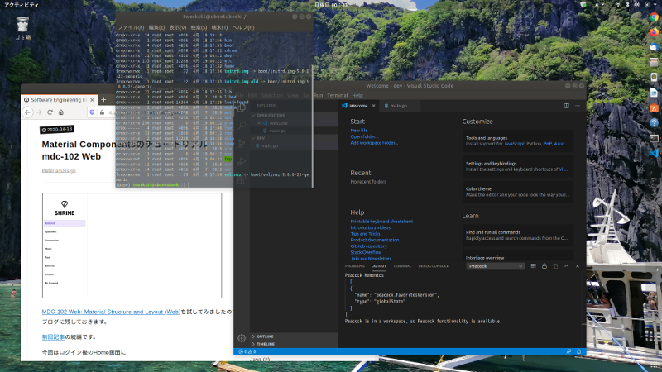
Task: Toggle the output scroll lock icon
Action: click(544, 266)
